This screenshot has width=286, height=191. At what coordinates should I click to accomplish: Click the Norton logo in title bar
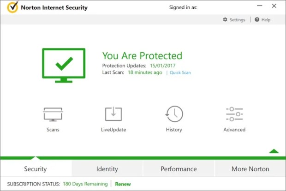coord(12,7)
